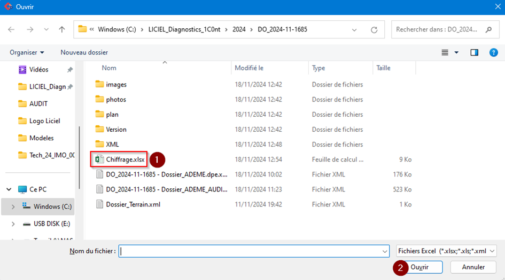505x280 pixels.
Task: Expand the Windows (C:) drive node
Action: click(13, 207)
